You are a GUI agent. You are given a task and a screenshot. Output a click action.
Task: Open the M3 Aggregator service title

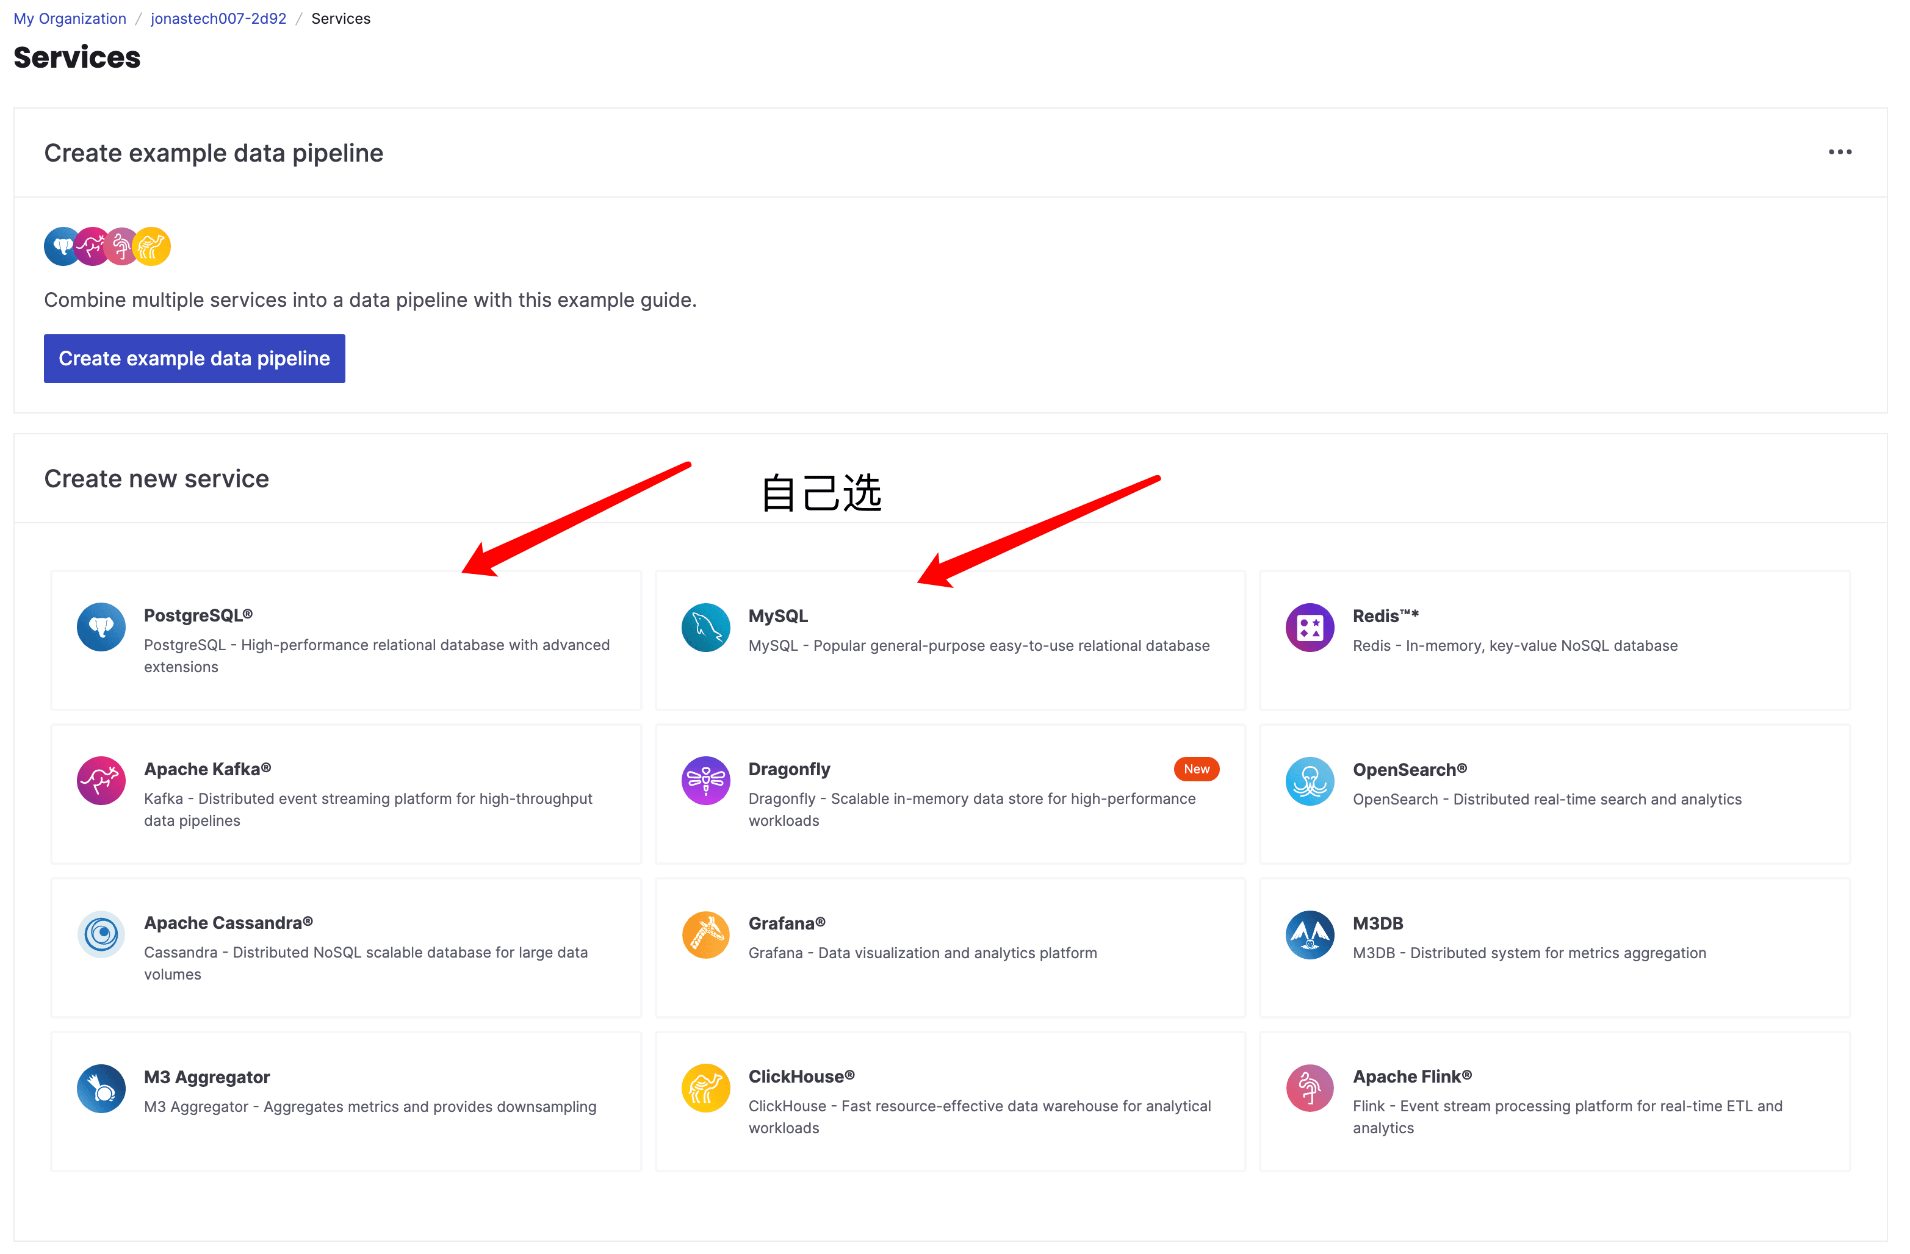click(x=207, y=1078)
